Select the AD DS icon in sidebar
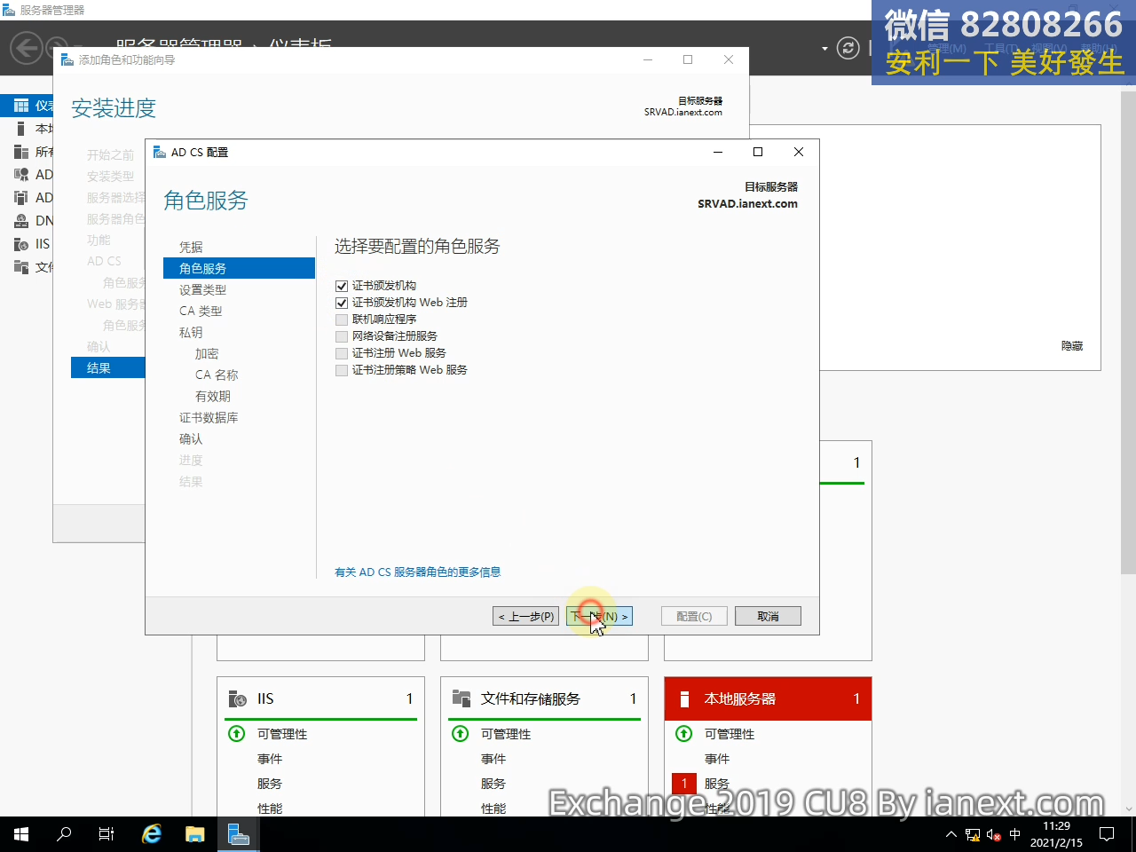The image size is (1136, 852). click(21, 198)
